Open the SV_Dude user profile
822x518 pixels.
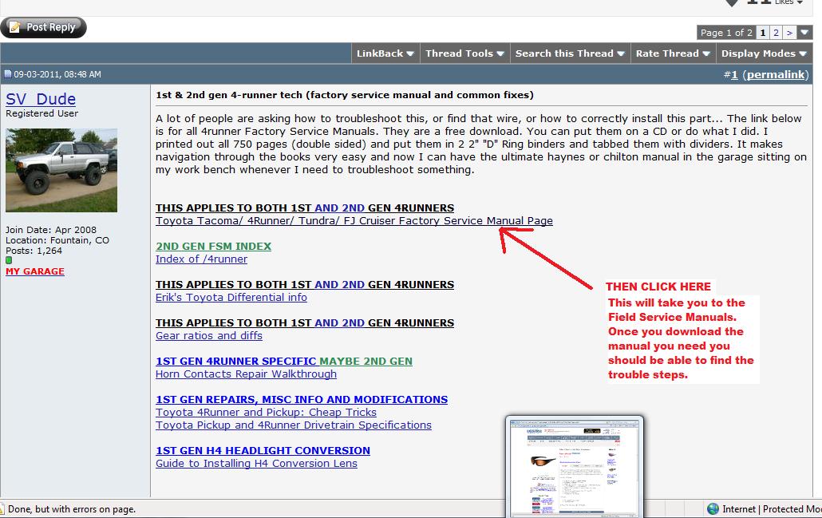click(41, 99)
